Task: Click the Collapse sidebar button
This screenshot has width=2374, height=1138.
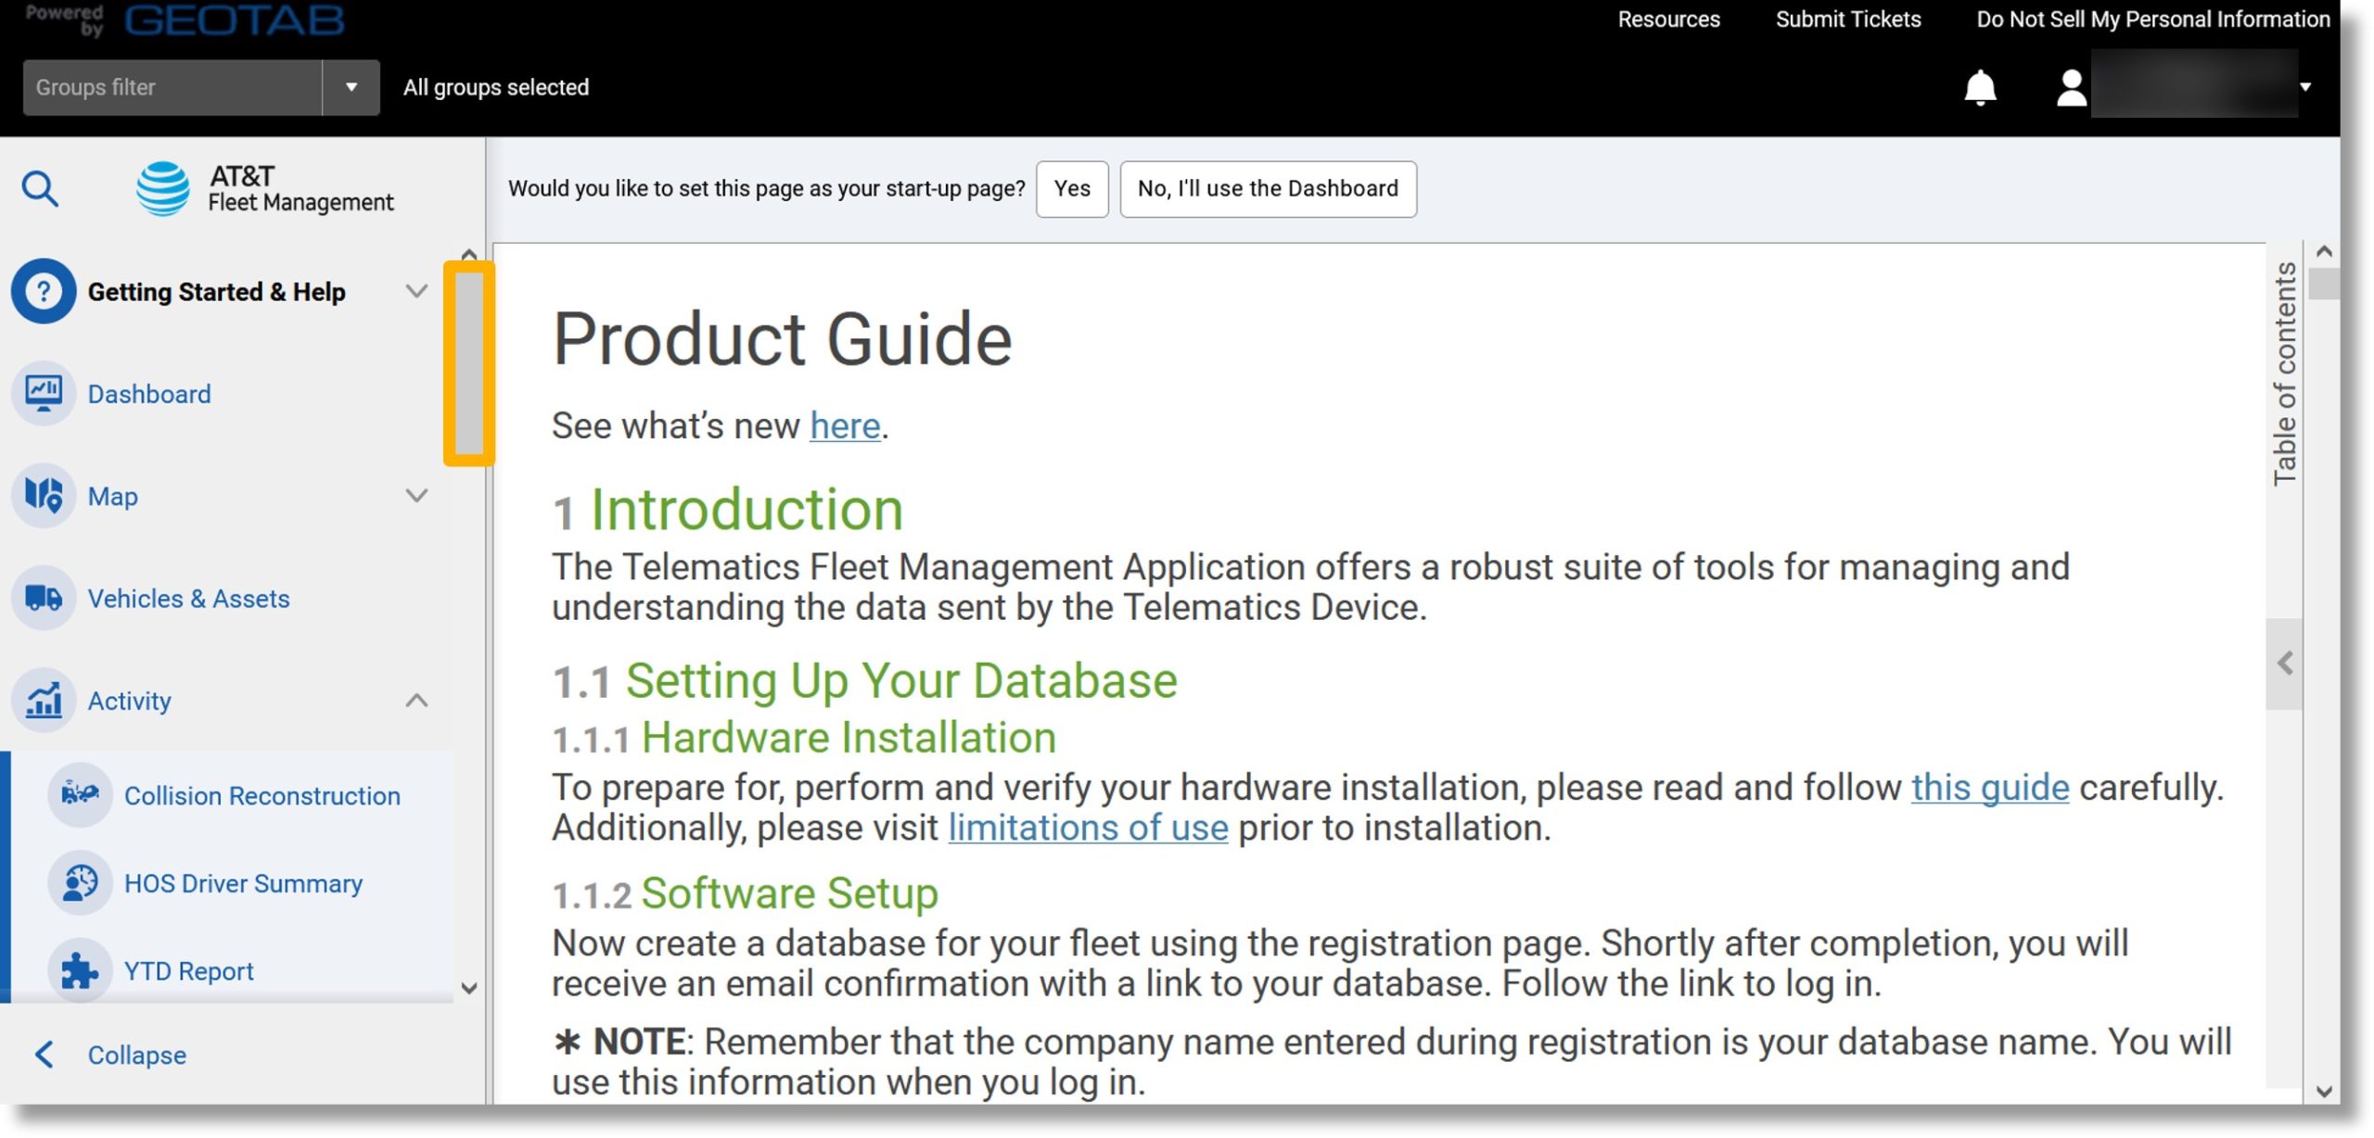Action: click(109, 1055)
